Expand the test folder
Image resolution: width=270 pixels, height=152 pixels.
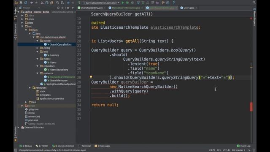pyautogui.click(x=26, y=102)
